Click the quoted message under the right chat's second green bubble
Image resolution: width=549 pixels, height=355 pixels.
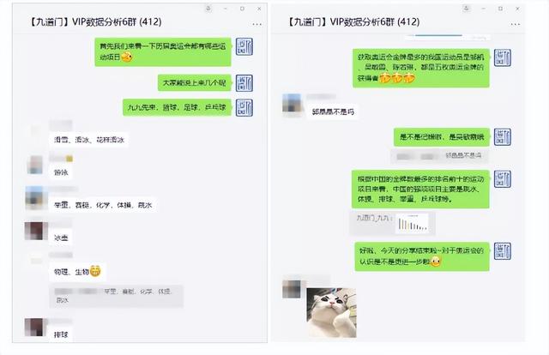pos(440,156)
